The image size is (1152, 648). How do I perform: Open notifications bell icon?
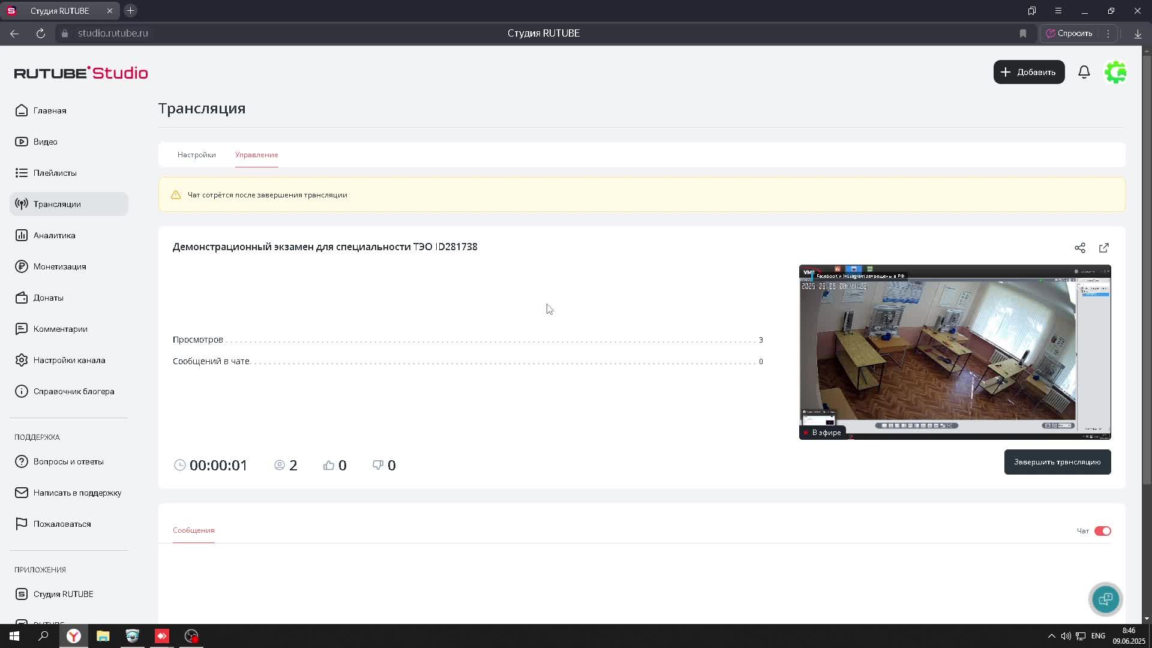(x=1084, y=72)
